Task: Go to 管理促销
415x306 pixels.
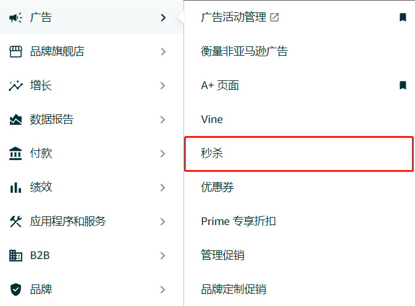Action: click(222, 255)
